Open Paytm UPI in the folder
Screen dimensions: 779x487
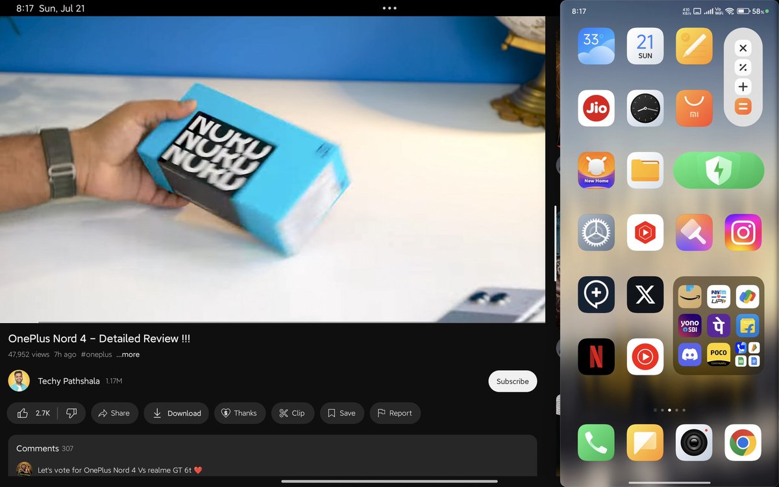[719, 296]
